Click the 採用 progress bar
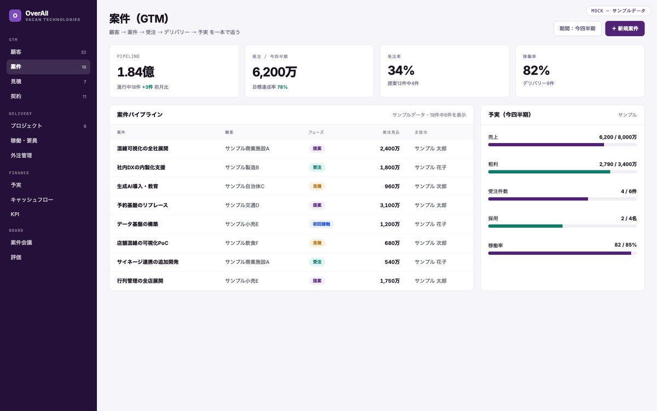Image resolution: width=657 pixels, height=411 pixels. pyautogui.click(x=562, y=226)
